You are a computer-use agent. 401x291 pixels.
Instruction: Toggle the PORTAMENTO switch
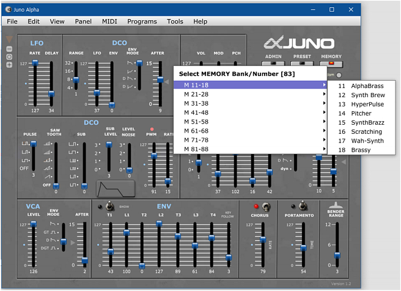303,205
